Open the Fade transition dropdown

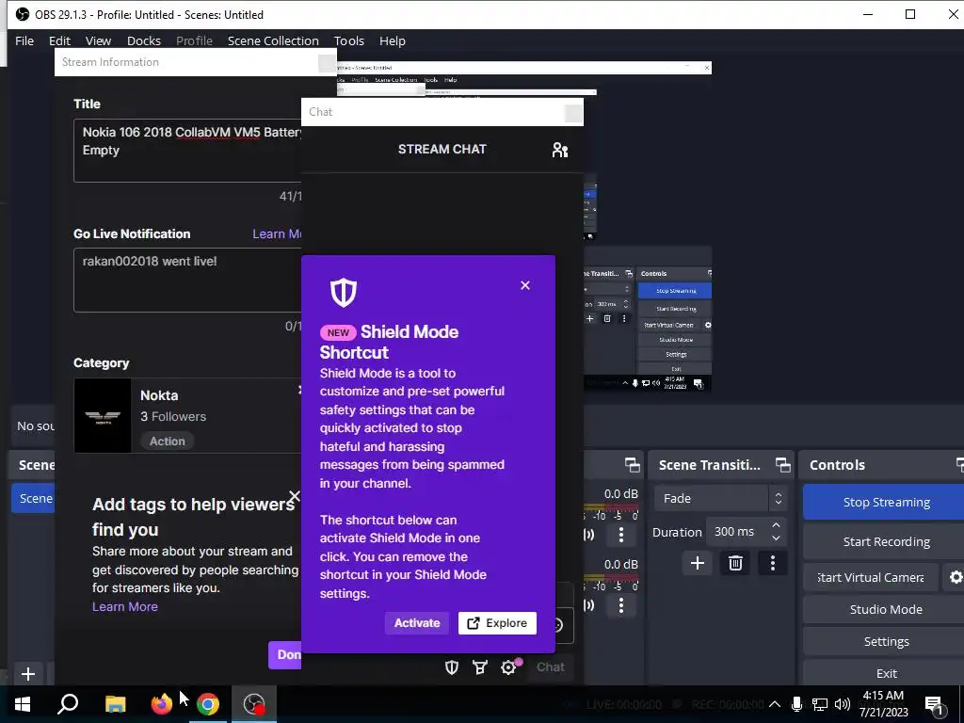(719, 499)
